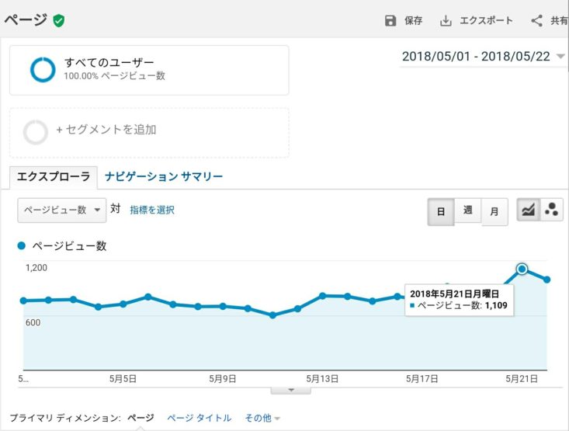Select ページ タイトル primary dimension link
Screen dimensions: 569x431
[199, 418]
